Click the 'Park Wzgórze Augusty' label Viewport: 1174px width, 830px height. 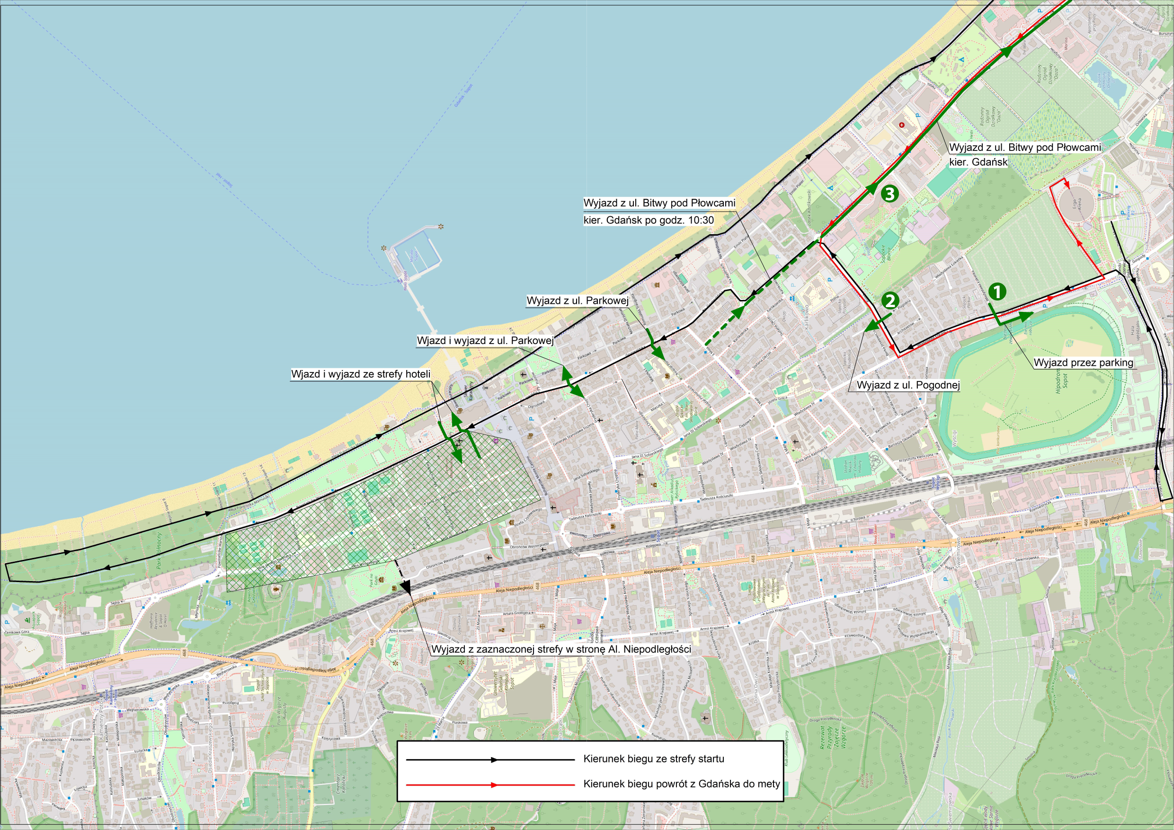coord(282,711)
